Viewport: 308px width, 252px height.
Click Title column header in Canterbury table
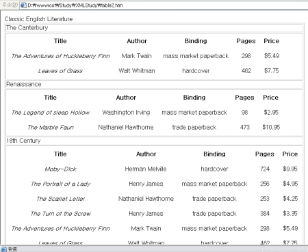[60, 41]
